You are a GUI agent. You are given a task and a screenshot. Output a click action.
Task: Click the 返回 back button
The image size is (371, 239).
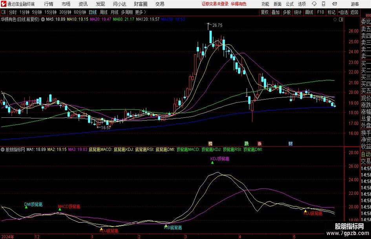click(x=354, y=12)
